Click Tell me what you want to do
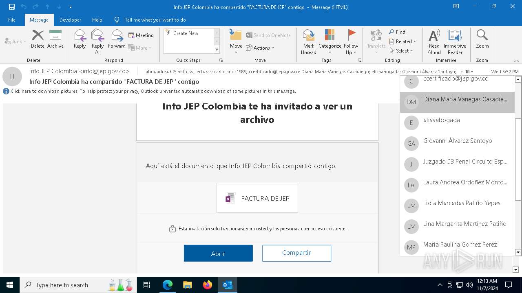This screenshot has height=293, width=522. pyautogui.click(x=155, y=20)
